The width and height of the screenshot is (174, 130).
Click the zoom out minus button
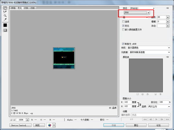coord(11,120)
